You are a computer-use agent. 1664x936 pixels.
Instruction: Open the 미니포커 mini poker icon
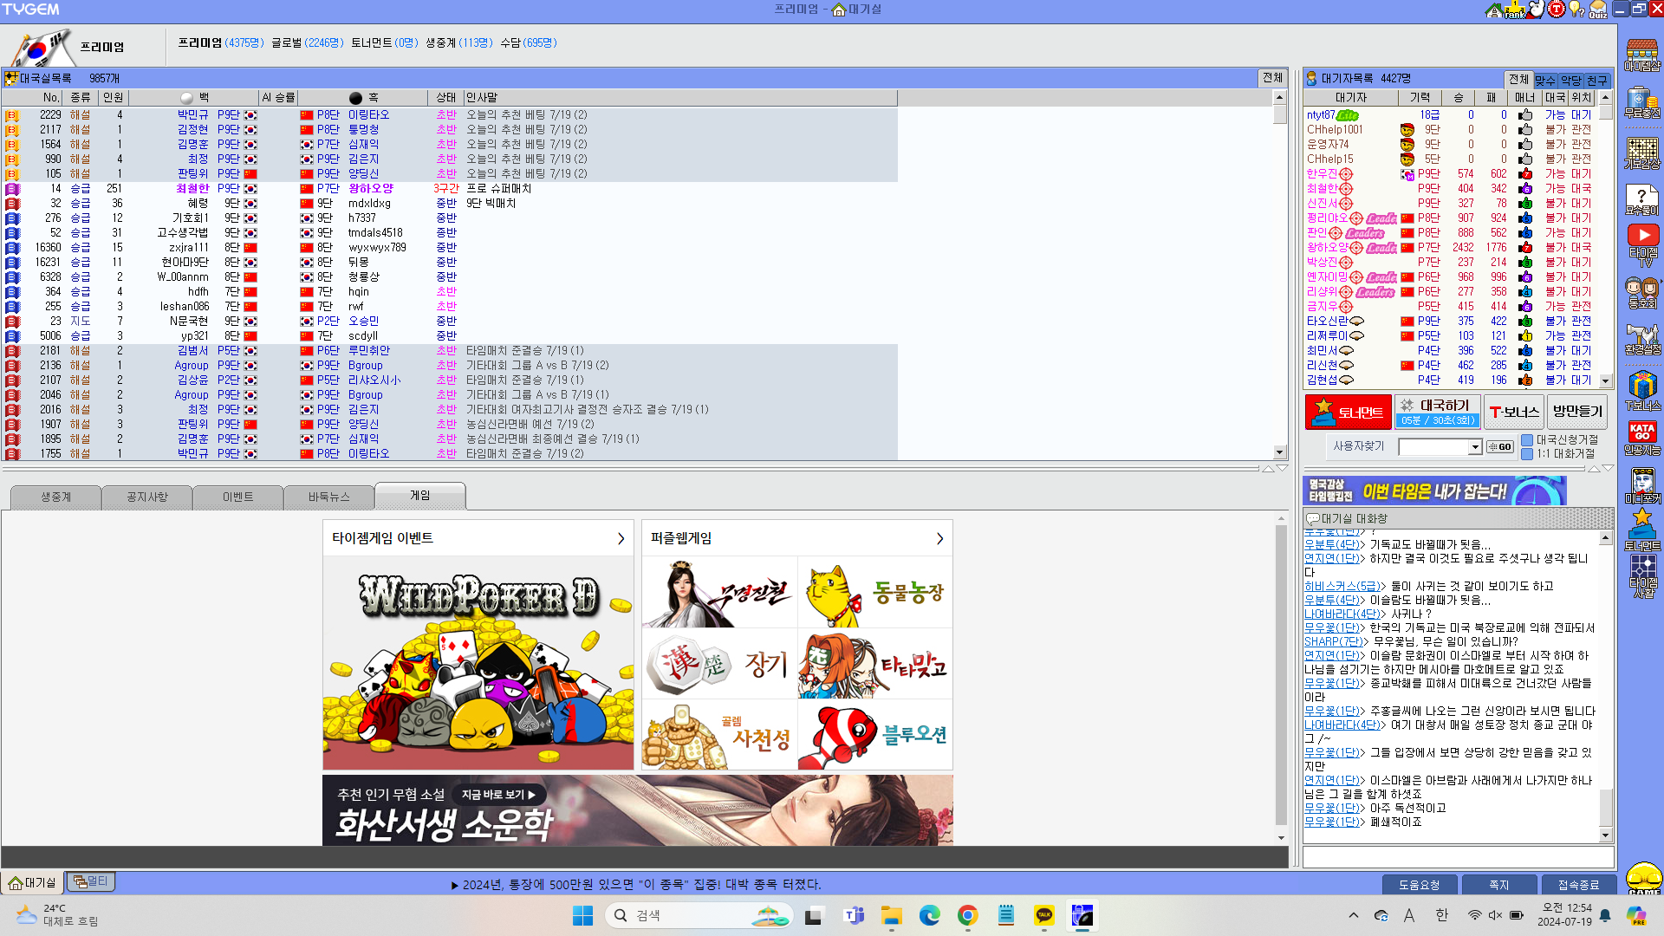click(x=1642, y=485)
